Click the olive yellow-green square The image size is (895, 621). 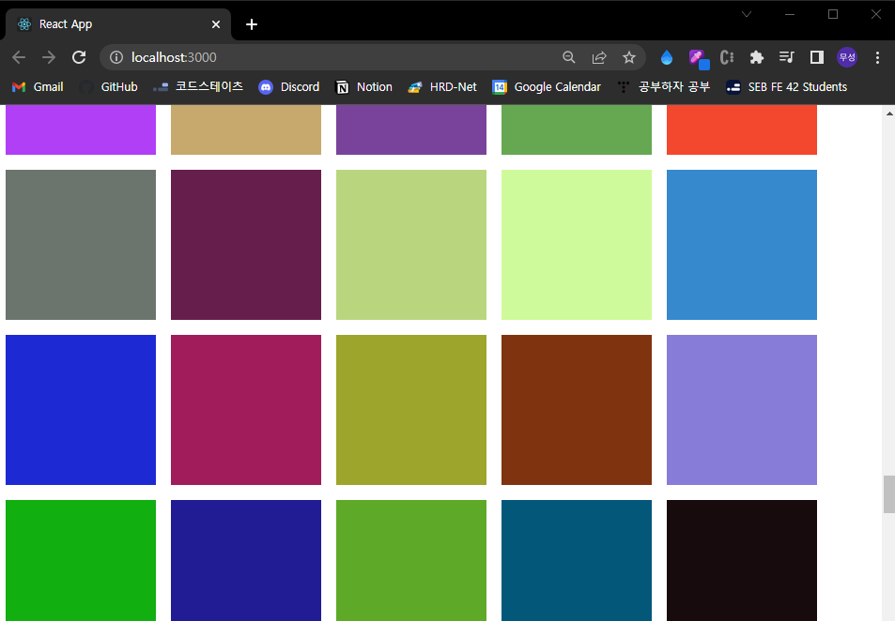[x=411, y=410]
